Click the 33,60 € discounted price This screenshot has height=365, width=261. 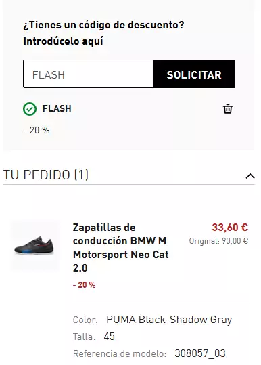[230, 228]
